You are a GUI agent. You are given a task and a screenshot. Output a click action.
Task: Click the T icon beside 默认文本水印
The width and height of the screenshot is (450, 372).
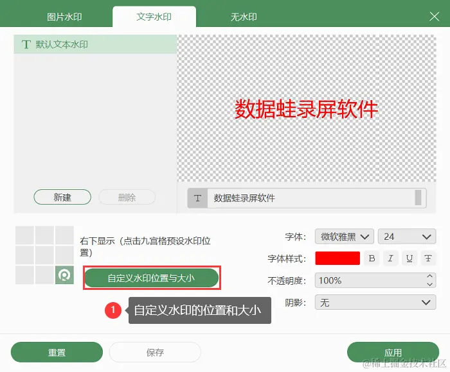pyautogui.click(x=26, y=44)
